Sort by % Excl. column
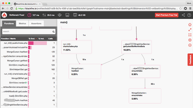This screenshot has width=193, height=108. (33, 39)
